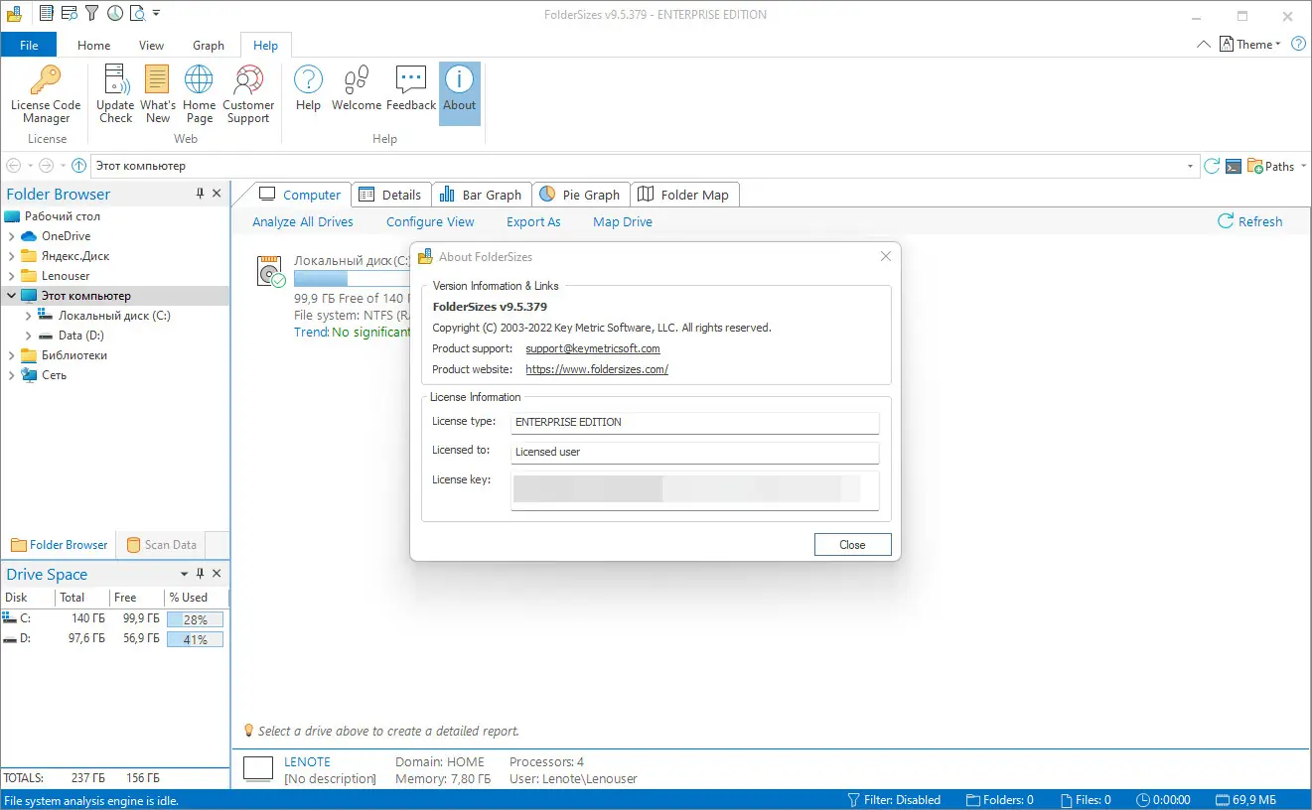Close the Folder Browser panel
The height and width of the screenshot is (810, 1312).
coord(218,194)
